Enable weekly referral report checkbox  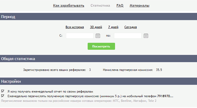[3, 91]
